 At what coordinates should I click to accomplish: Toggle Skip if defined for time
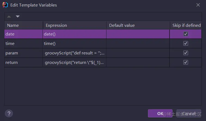click(x=186, y=44)
